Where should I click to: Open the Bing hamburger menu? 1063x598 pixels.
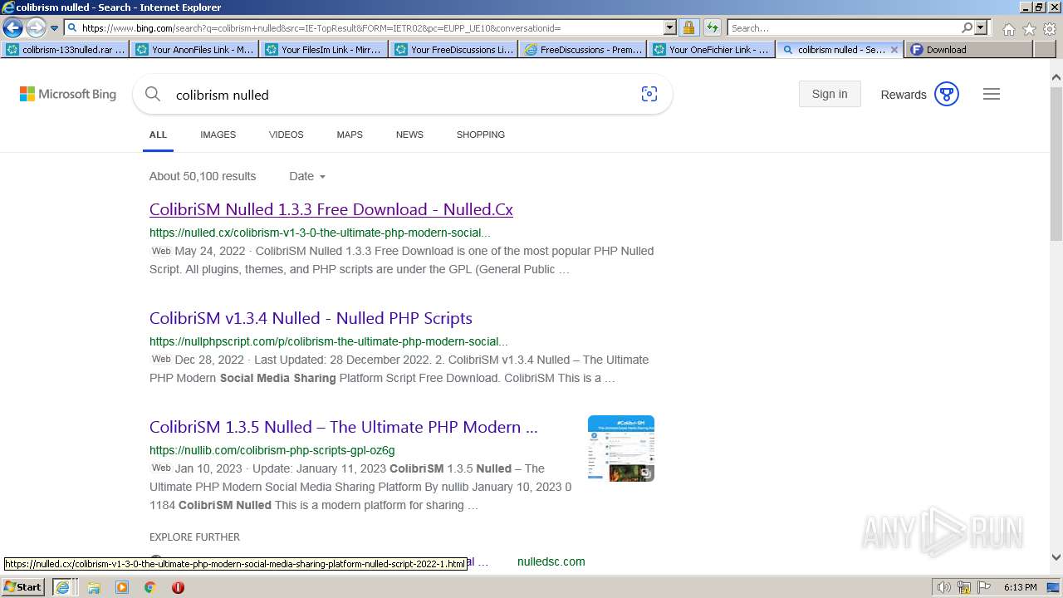[992, 94]
